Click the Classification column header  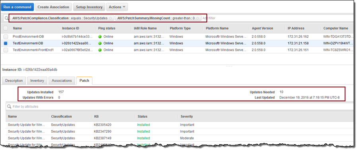61,116
